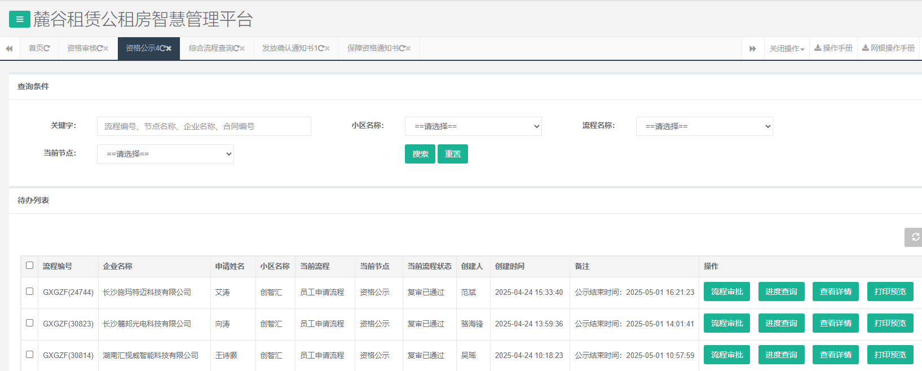Close the 资格审核 tab via x icon
Image resolution: width=922 pixels, height=371 pixels.
(x=105, y=48)
